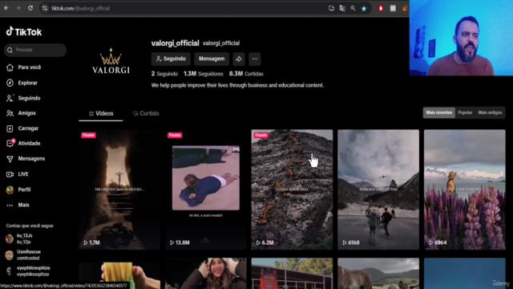Sort videos by Mais recentes
Screen dimensions: 513x289
438,112
